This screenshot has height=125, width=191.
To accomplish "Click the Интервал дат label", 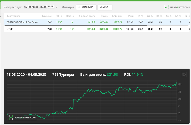I will coord(13,7).
